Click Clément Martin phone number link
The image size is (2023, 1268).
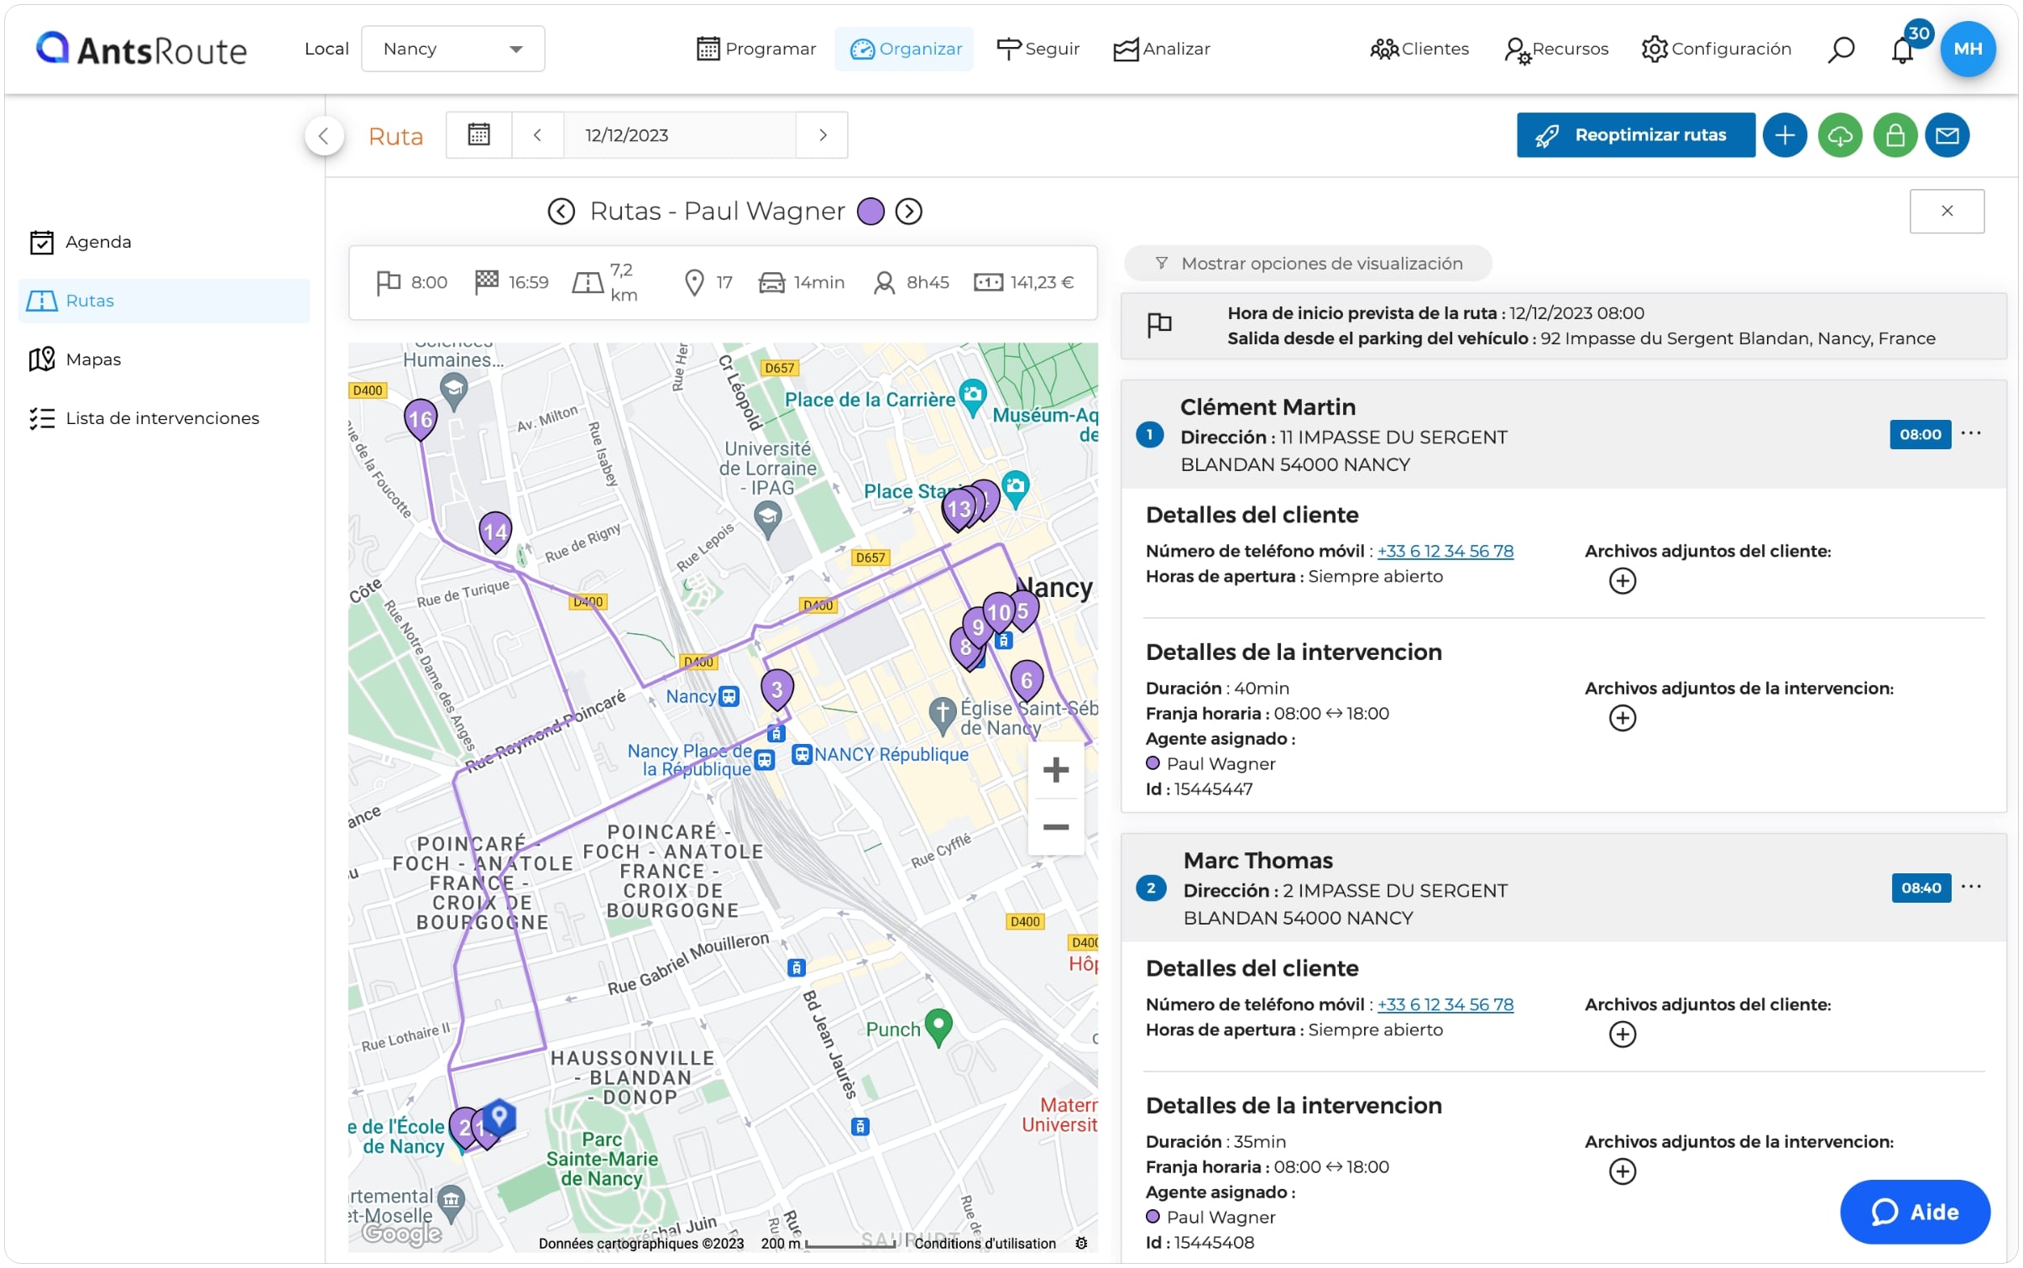[x=1445, y=551]
